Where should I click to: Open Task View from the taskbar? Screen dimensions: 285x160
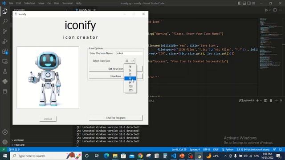pyautogui.click(x=97, y=156)
